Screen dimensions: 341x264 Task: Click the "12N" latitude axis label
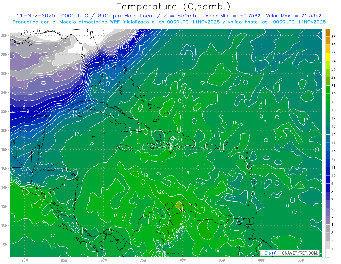[x=4, y=206]
